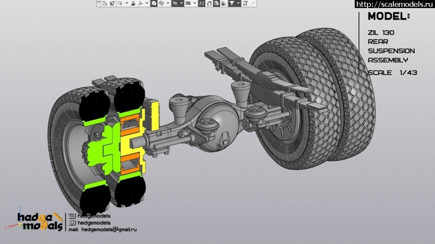This screenshot has width=435, height=244.
Task: Expand the filter funnel dropdown arrow
Action: pyautogui.click(x=238, y=3)
